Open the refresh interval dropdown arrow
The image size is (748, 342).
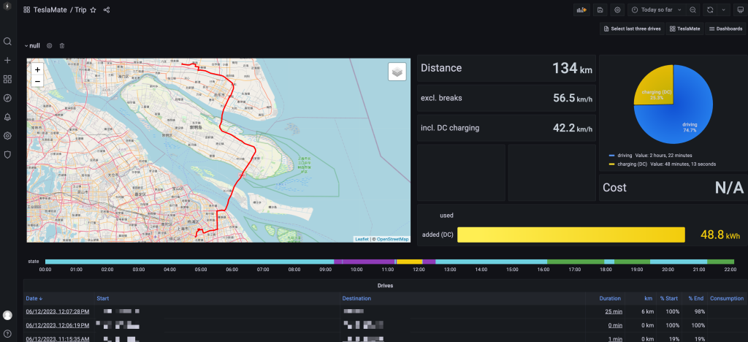(x=723, y=10)
